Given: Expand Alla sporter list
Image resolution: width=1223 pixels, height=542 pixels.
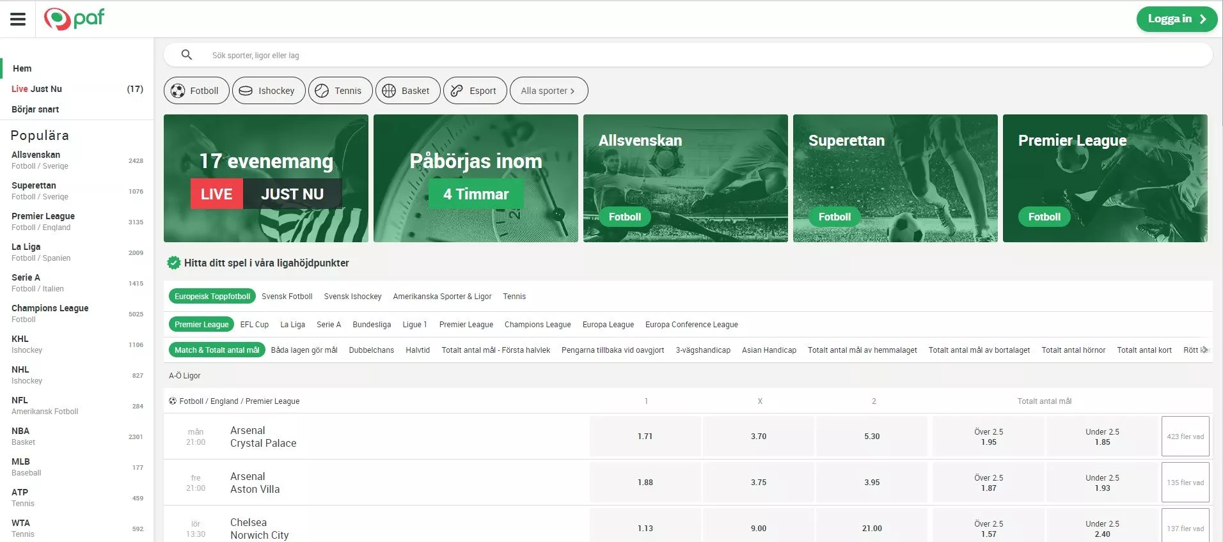Looking at the screenshot, I should coord(549,91).
